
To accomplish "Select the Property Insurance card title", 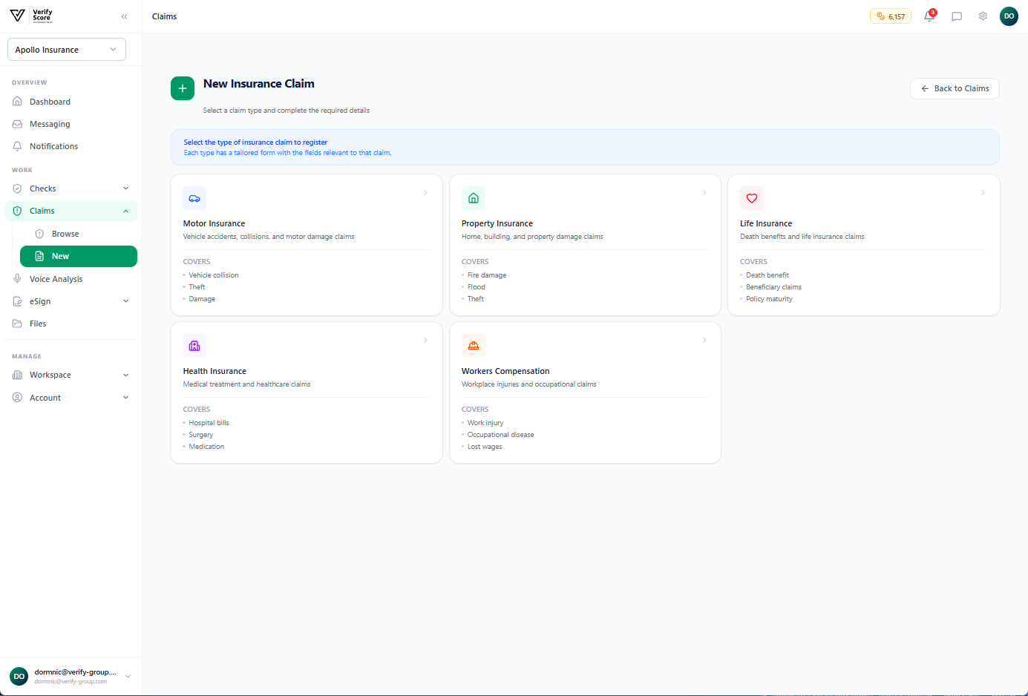I will pos(497,223).
